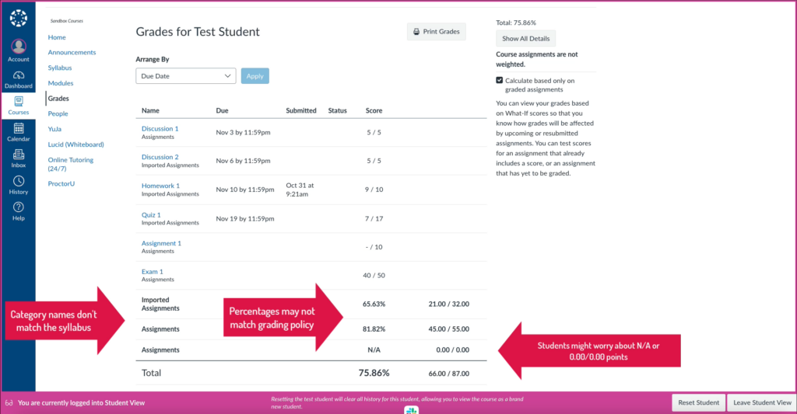Screen dimensions: 797x414
Task: Open the History clock icon
Action: pos(19,181)
